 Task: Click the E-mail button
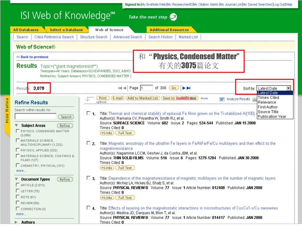(118, 98)
